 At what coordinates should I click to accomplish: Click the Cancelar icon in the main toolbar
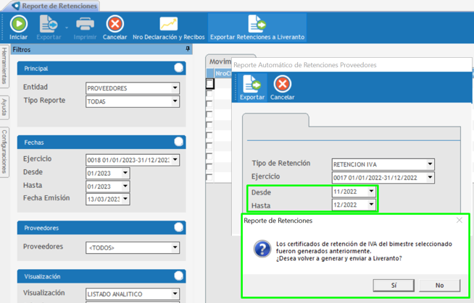[x=115, y=24]
